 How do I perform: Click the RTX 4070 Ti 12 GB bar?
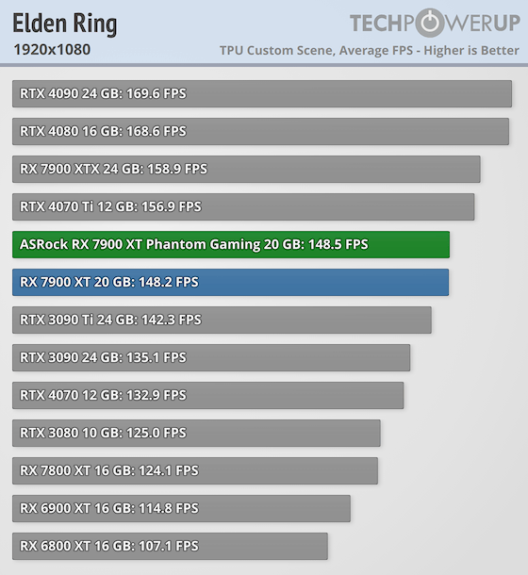pos(243,206)
